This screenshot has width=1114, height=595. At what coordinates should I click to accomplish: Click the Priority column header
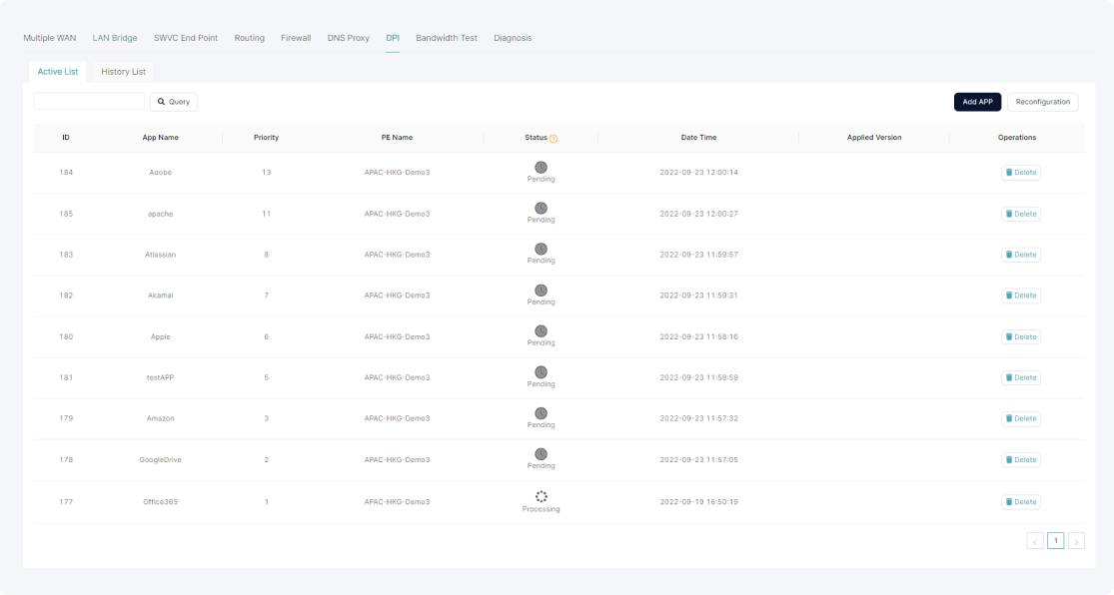click(x=266, y=138)
